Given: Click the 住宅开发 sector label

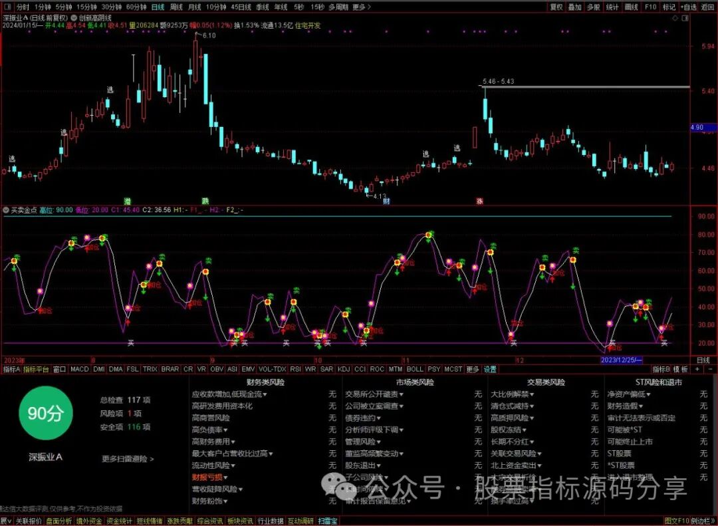Looking at the screenshot, I should [308, 26].
